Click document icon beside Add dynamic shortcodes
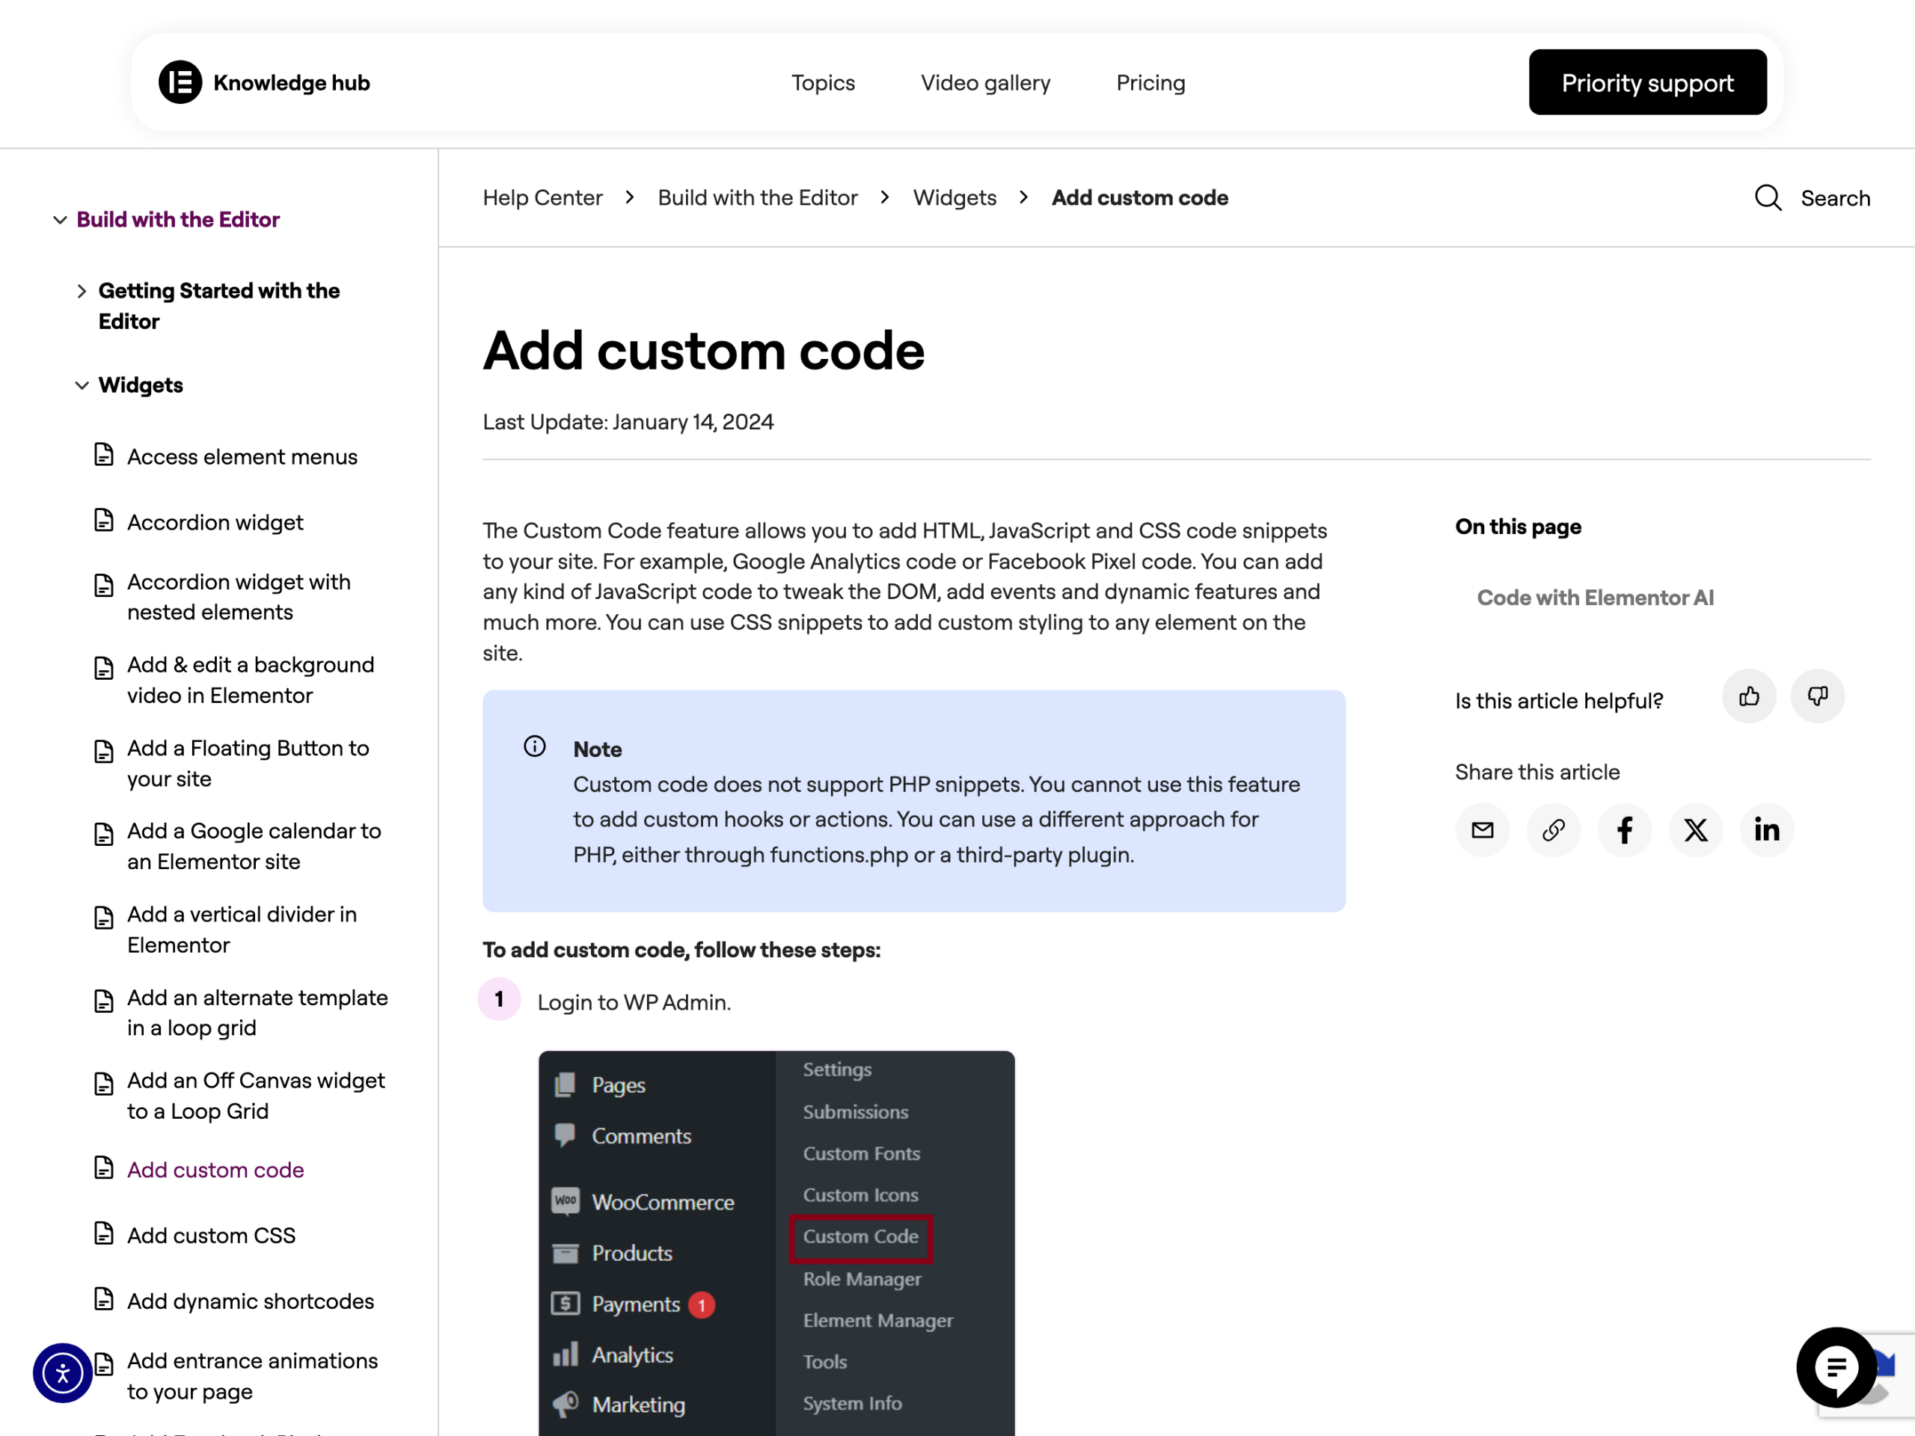The width and height of the screenshot is (1915, 1436). [x=104, y=1299]
